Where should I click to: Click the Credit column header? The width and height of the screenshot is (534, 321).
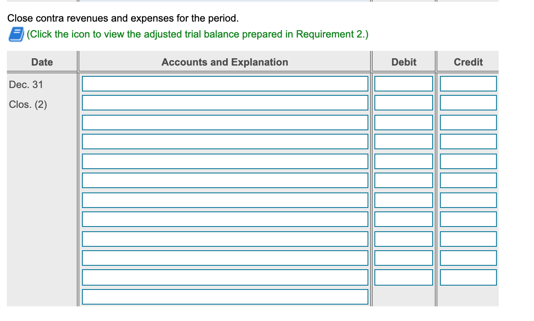[468, 62]
